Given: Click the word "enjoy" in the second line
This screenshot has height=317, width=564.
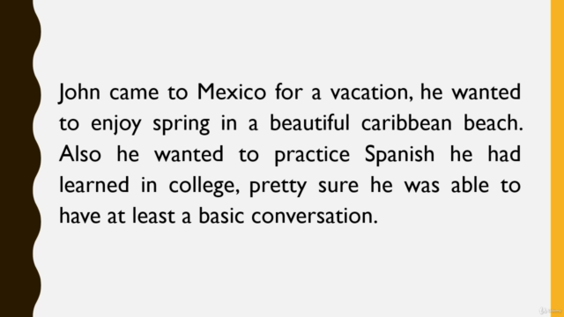Looking at the screenshot, I should (115, 124).
